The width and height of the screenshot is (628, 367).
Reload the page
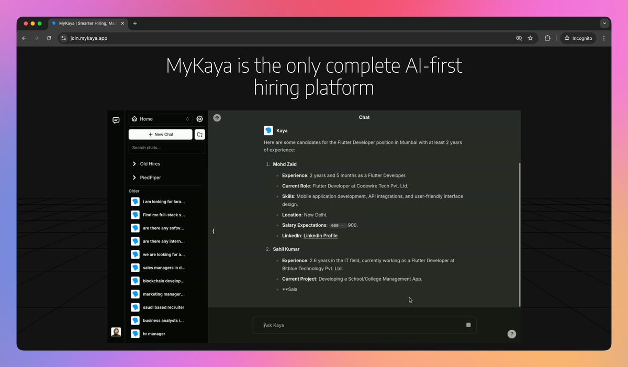pyautogui.click(x=49, y=38)
